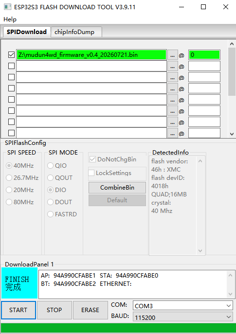The image size is (236, 334).
Task: Uncheck the mudun4wd firmware file checkbox
Action: coord(11,55)
